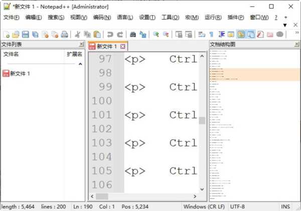Click the vertical scrollbar thumb in editor
This screenshot has height=211, width=301.
(202, 121)
